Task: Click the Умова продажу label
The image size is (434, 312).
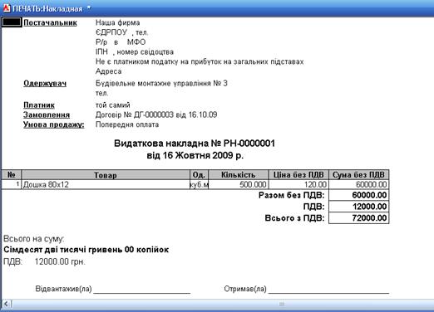Action: [54, 124]
